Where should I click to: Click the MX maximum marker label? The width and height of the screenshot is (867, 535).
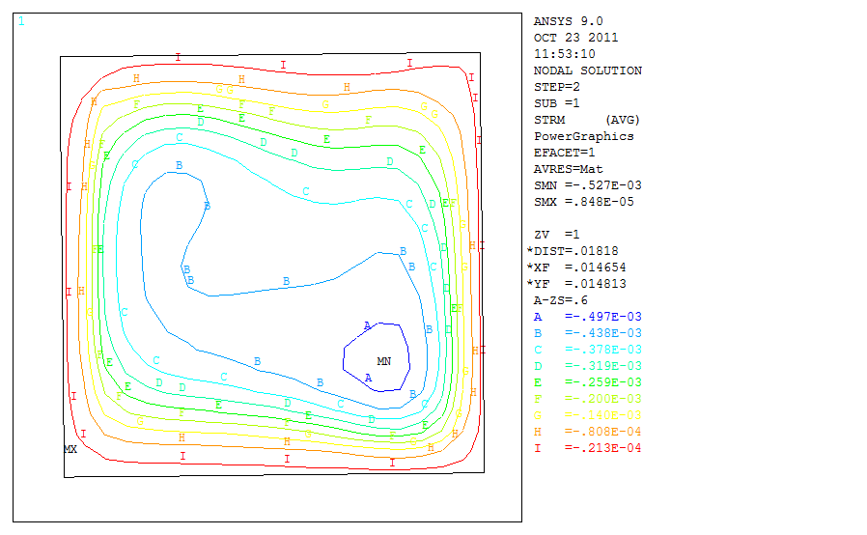coord(70,449)
